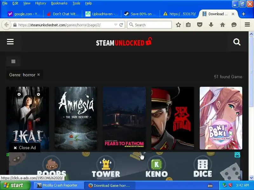Switch to the UploadHaven tab

[102, 14]
